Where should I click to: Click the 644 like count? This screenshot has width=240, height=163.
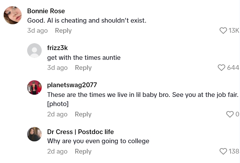click(233, 68)
